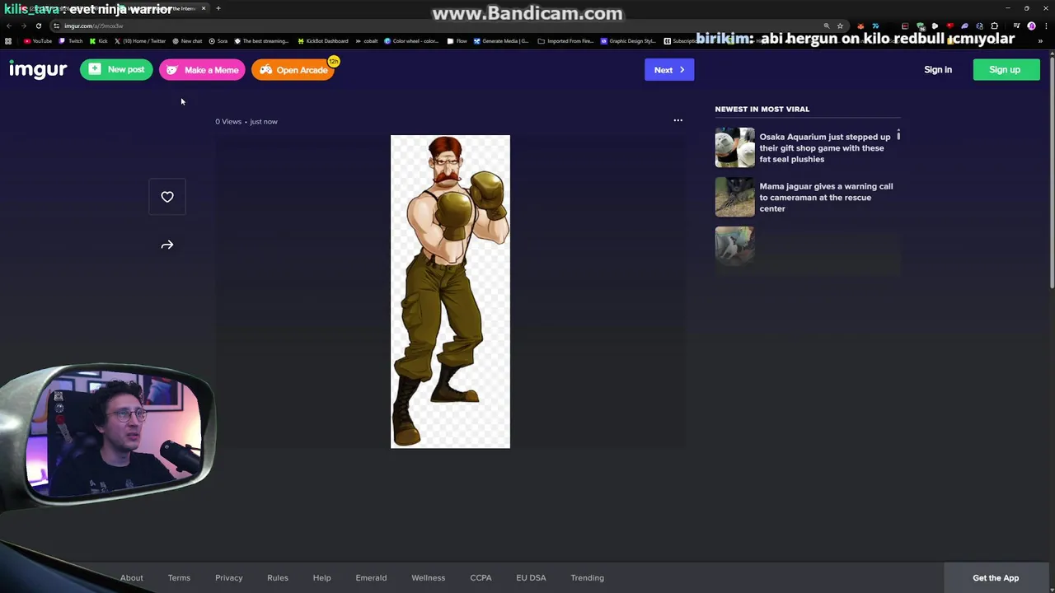1055x593 pixels.
Task: Open the Twitch bookmark
Action: (x=71, y=40)
